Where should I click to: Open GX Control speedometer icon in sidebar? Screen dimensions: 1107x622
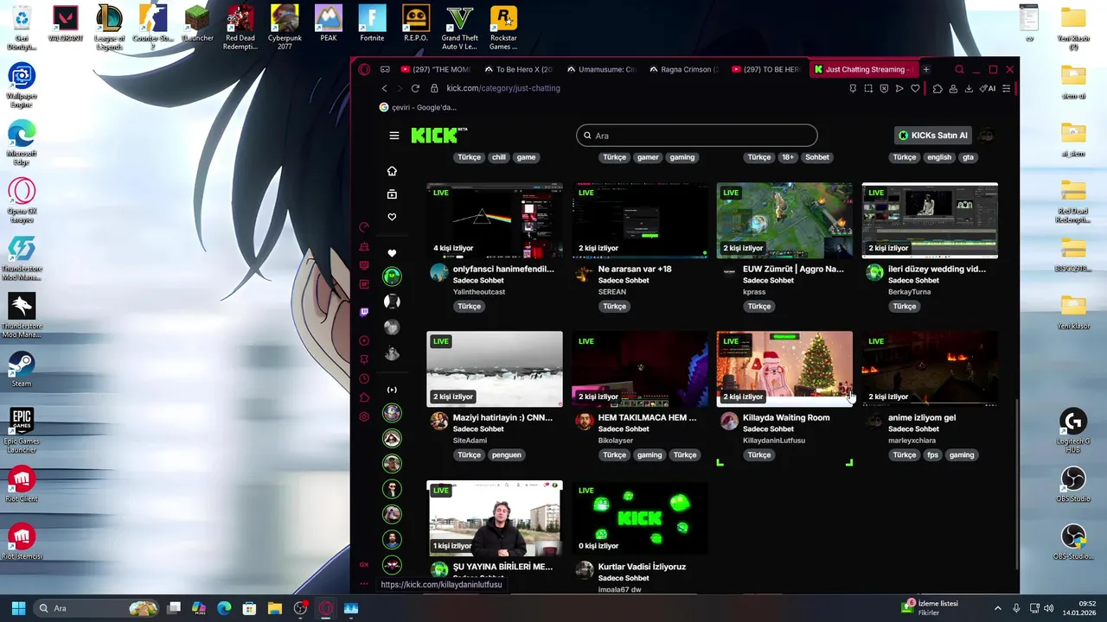pos(364,227)
